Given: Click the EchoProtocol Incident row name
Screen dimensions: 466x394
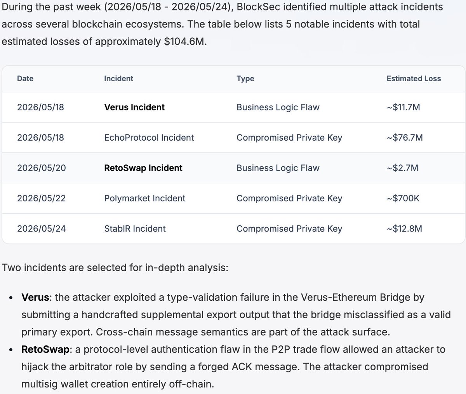Looking at the screenshot, I should coord(149,138).
